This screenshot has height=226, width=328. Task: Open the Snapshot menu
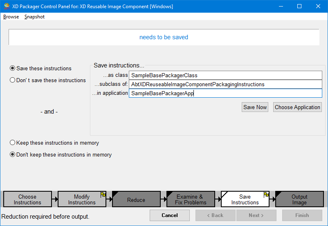coord(34,17)
